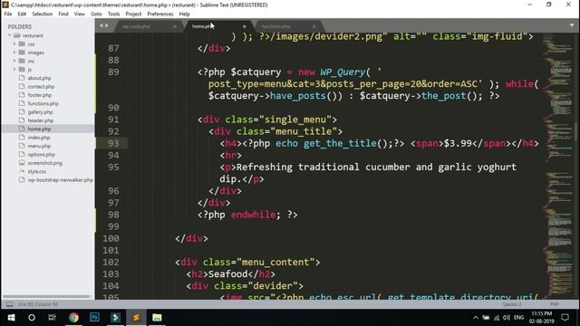
Task: Expand the css folder
Action: point(14,44)
